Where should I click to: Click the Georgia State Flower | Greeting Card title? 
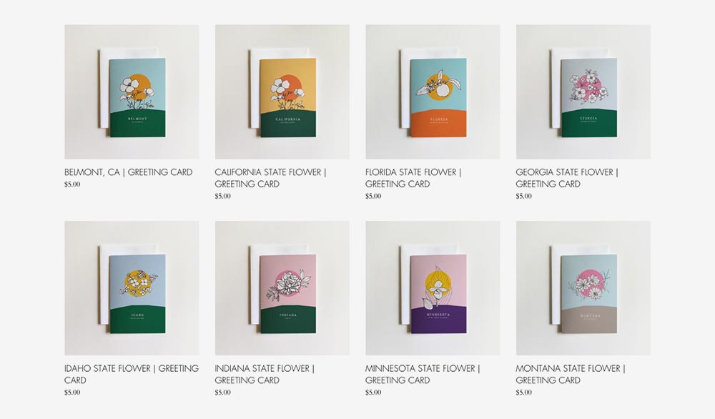click(x=567, y=178)
